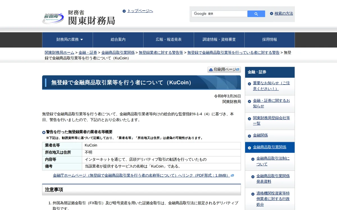Open the 金融庁ホームページ PDF link
The width and height of the screenshot is (337, 210).
click(x=141, y=176)
